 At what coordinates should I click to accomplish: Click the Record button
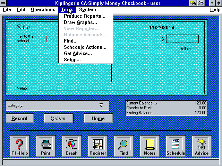[20, 118]
